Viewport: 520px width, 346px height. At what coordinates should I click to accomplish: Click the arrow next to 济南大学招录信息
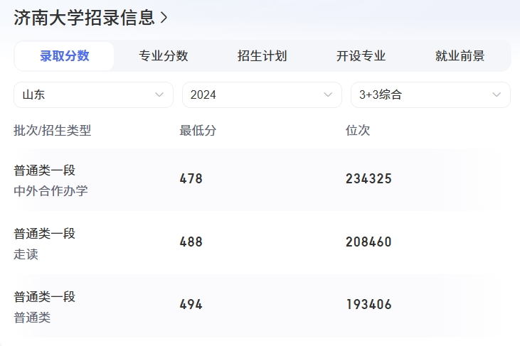click(x=164, y=18)
